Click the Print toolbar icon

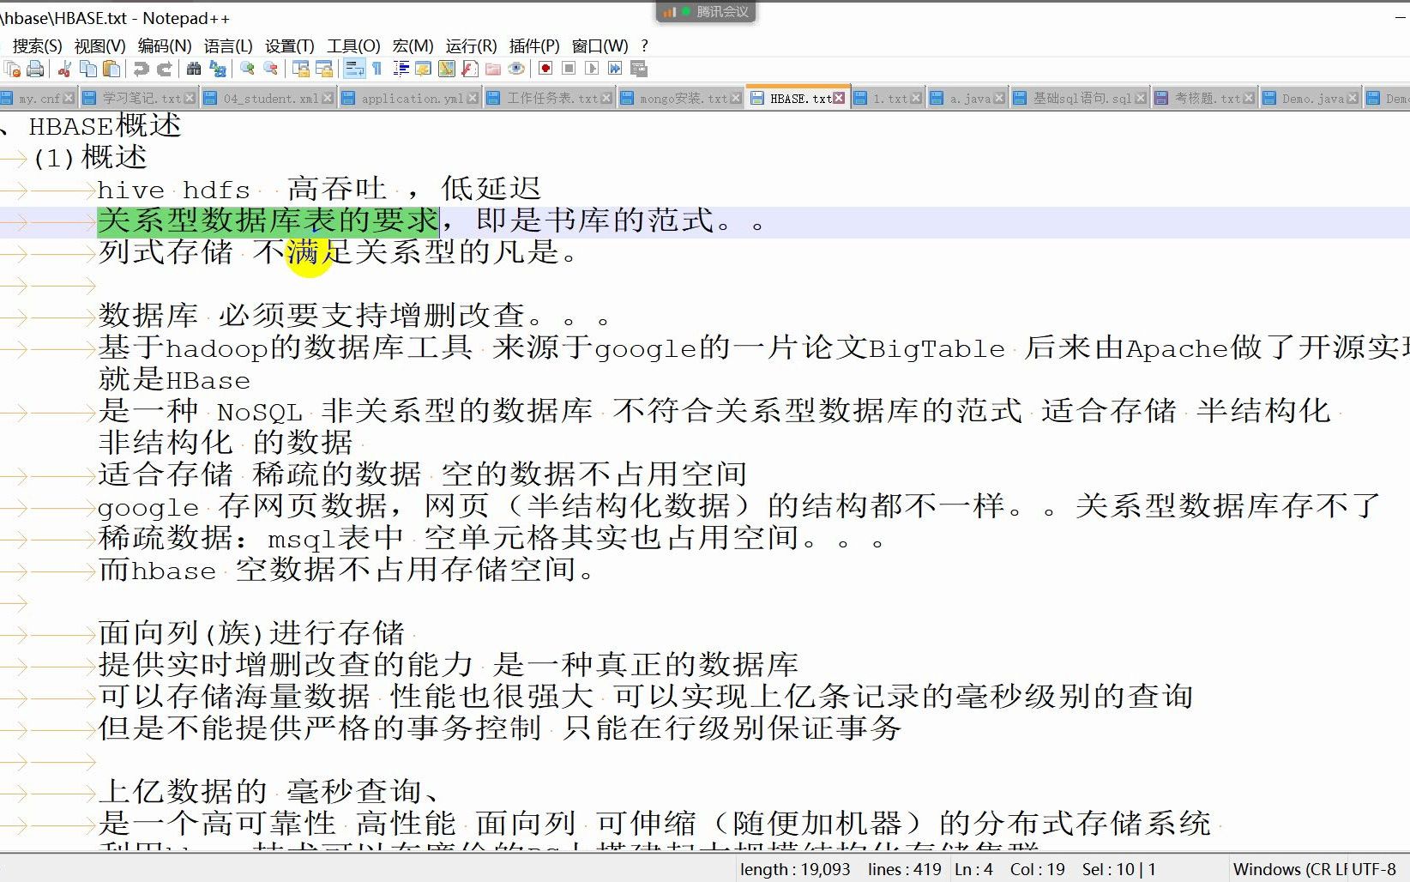(x=35, y=69)
